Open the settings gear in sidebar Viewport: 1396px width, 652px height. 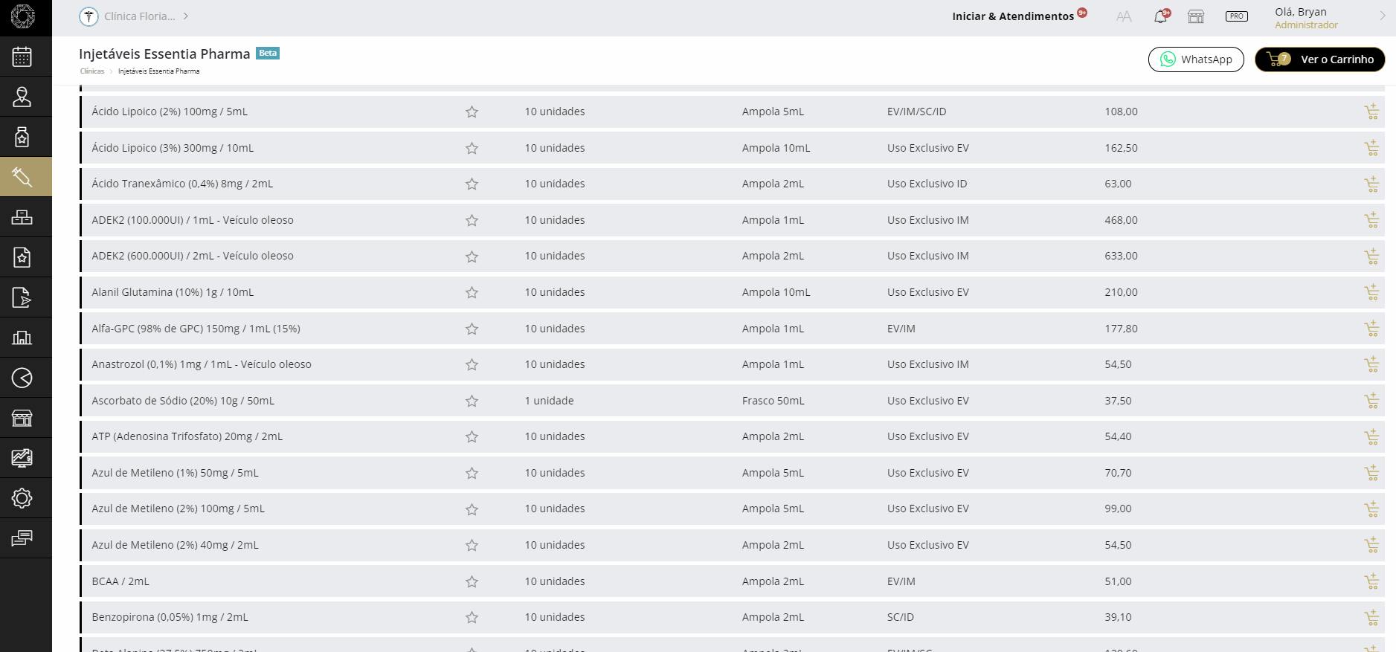coord(22,498)
